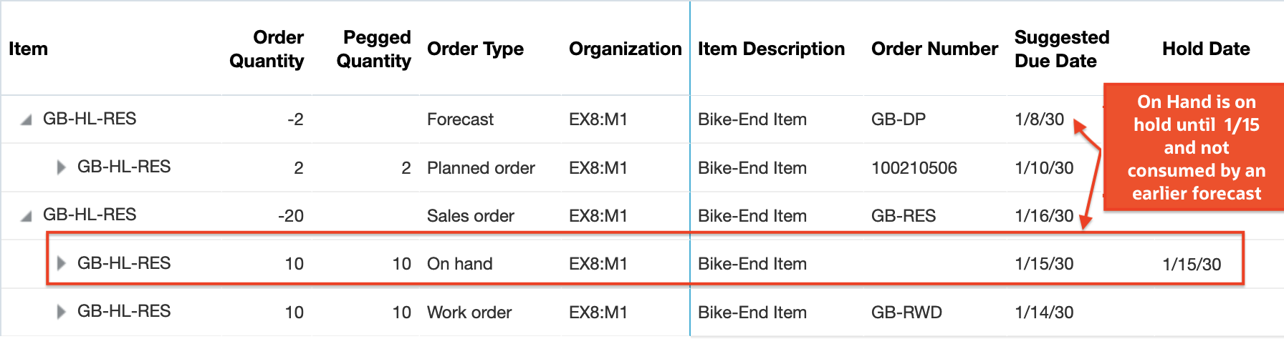The height and width of the screenshot is (339, 1284).
Task: Sort by the Item column header
Action: [29, 49]
